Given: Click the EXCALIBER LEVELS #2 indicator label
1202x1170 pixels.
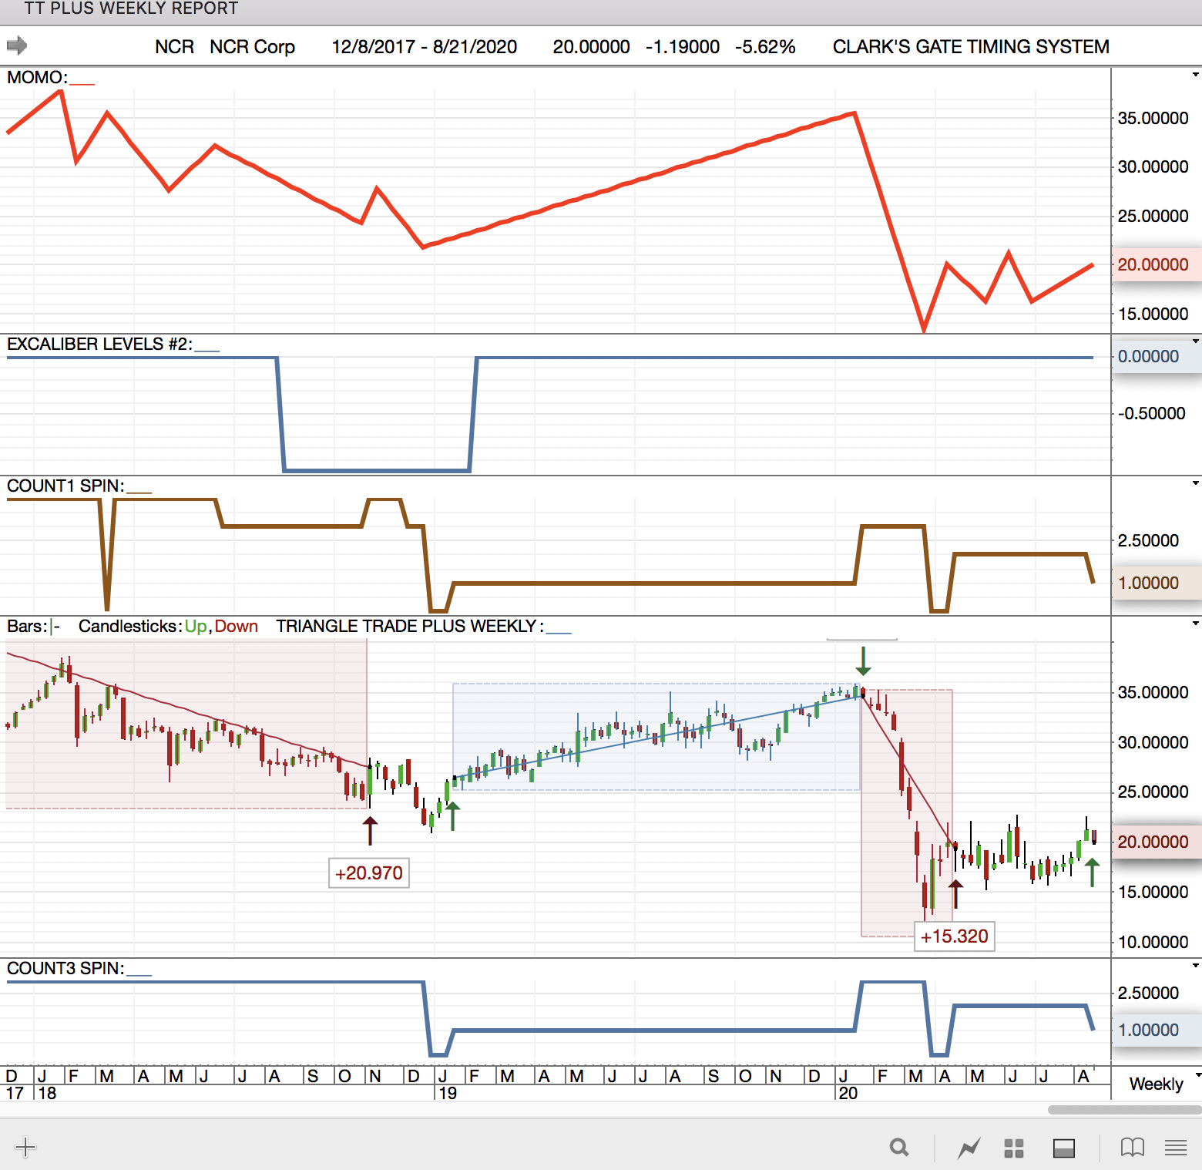Looking at the screenshot, I should coord(99,344).
